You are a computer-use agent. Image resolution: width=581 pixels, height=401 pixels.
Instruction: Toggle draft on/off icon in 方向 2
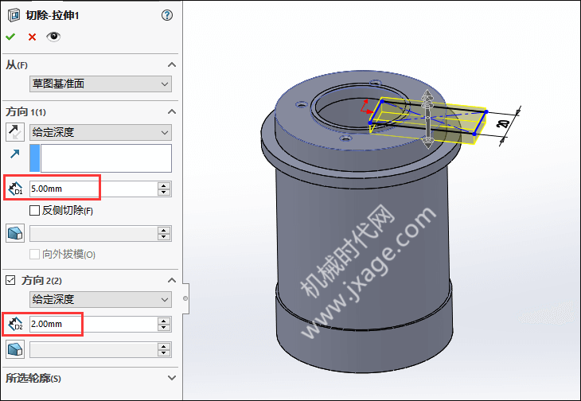click(x=15, y=349)
